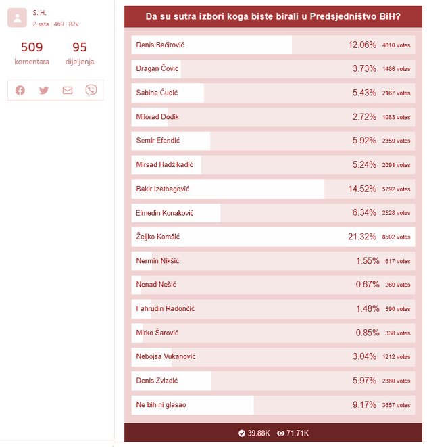
Task: Click the poll views eye icon
Action: [x=280, y=433]
